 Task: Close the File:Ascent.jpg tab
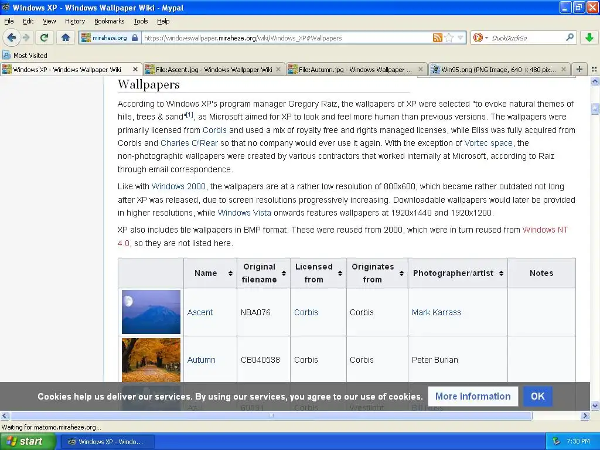point(278,69)
